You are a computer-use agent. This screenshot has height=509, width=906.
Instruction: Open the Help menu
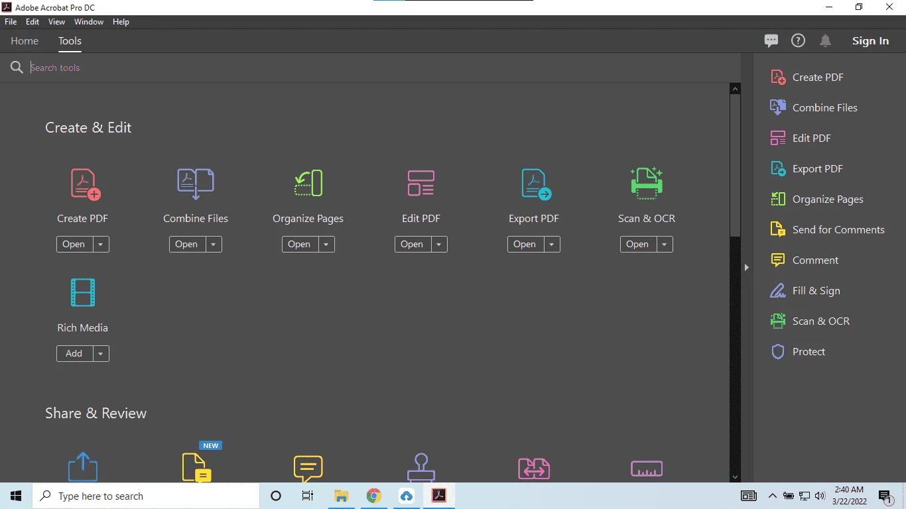pos(121,22)
